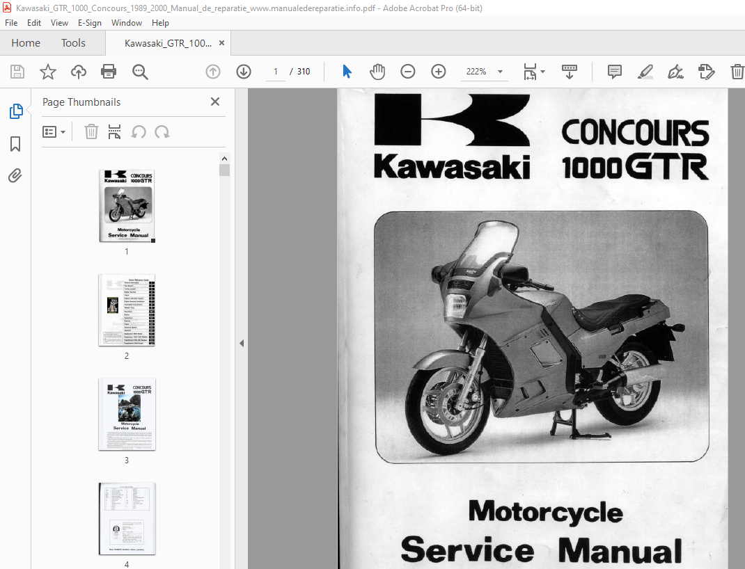This screenshot has width=745, height=569.
Task: Click the thumbnail panel scrollbar handle
Action: click(x=225, y=170)
